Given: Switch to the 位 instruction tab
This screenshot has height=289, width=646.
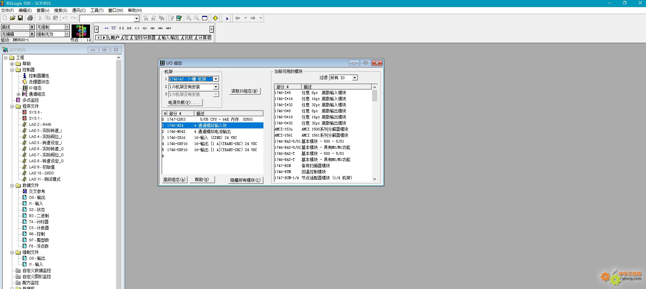Looking at the screenshot, I should pos(126,38).
